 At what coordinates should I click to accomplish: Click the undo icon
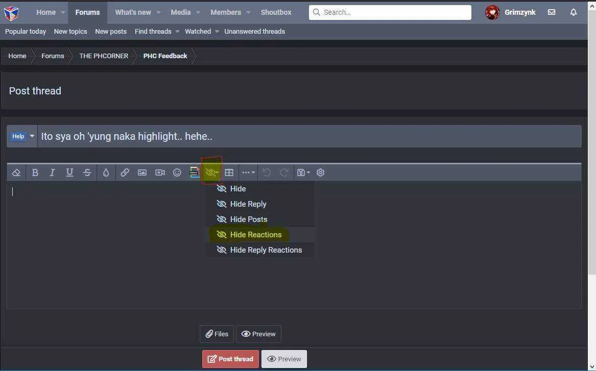click(x=267, y=173)
